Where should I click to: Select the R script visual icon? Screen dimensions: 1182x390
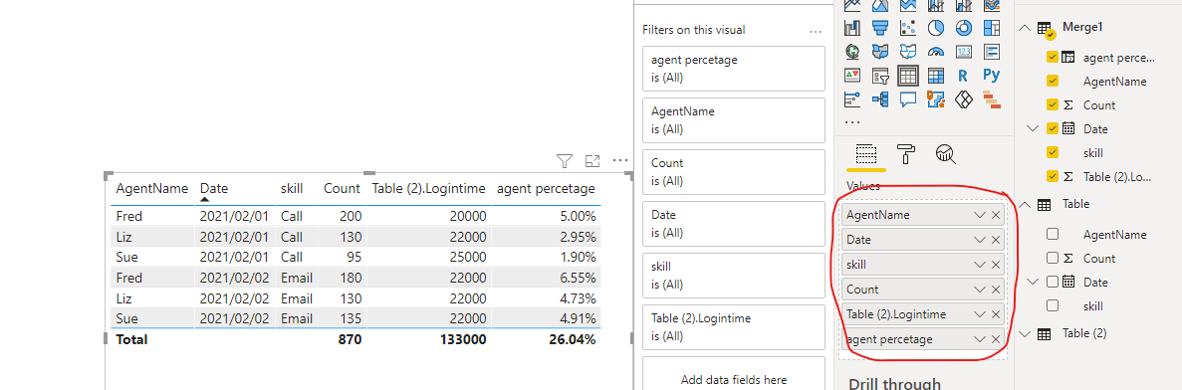(x=963, y=76)
